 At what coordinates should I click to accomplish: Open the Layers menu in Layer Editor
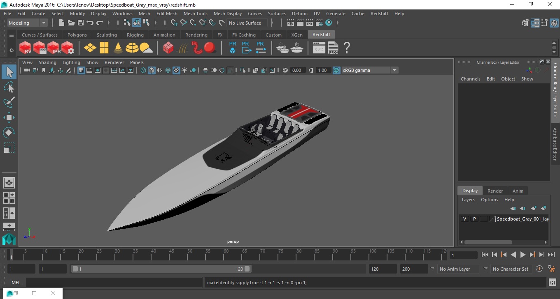[x=468, y=200]
